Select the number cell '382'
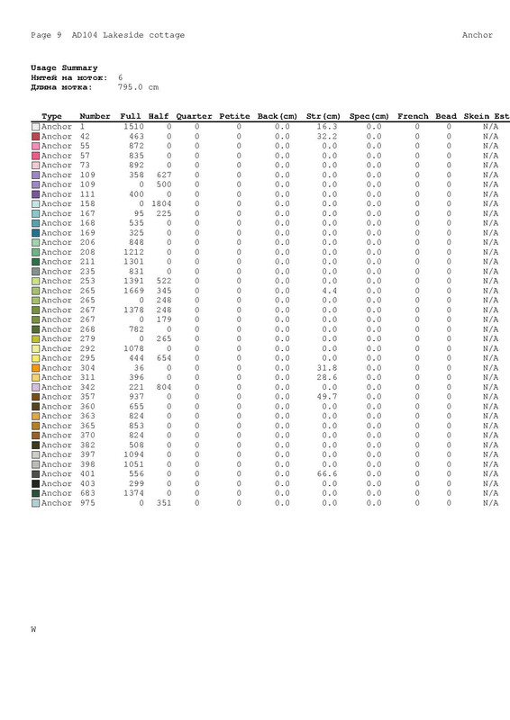The width and height of the screenshot is (510, 720). 87,445
